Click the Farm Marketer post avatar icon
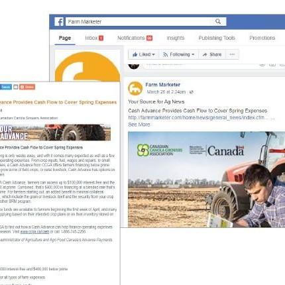Screen dimensions: 285x285 (135, 88)
